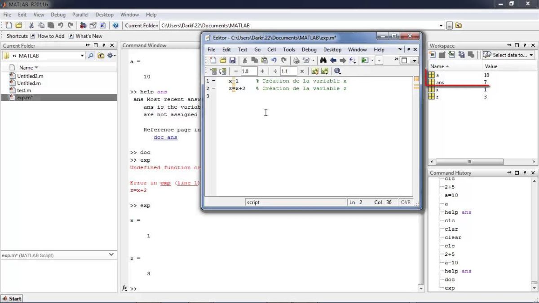Image resolution: width=539 pixels, height=303 pixels.
Task: Click the Undo arrow in Editor toolbar
Action: pyautogui.click(x=274, y=60)
